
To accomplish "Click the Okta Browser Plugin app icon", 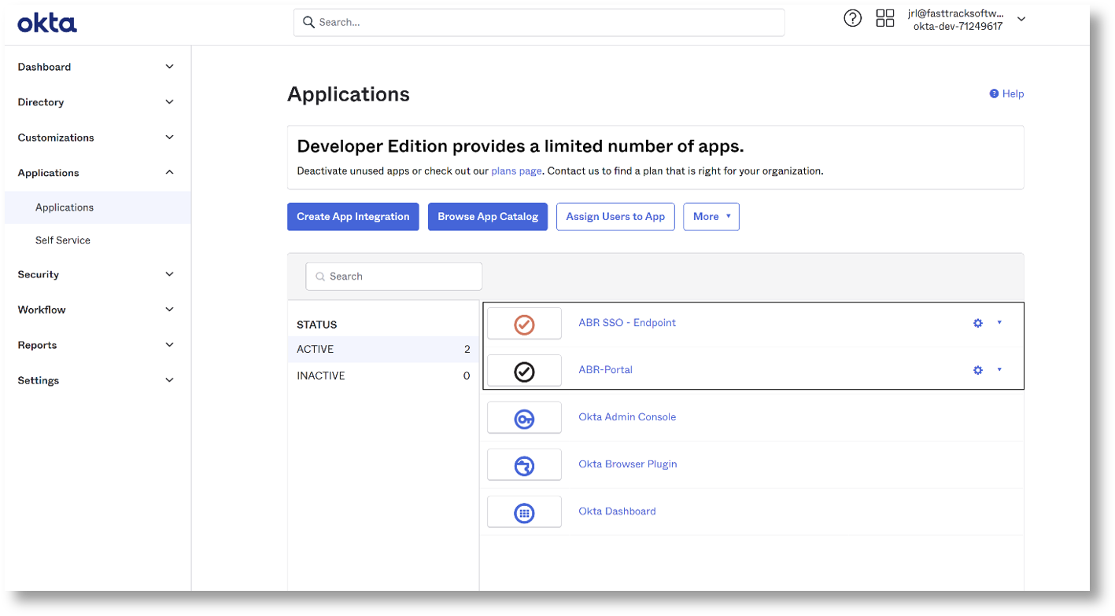I will 524,464.
